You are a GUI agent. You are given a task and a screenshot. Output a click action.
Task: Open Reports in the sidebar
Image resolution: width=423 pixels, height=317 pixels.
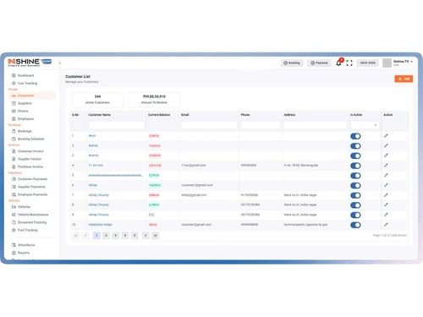24,253
